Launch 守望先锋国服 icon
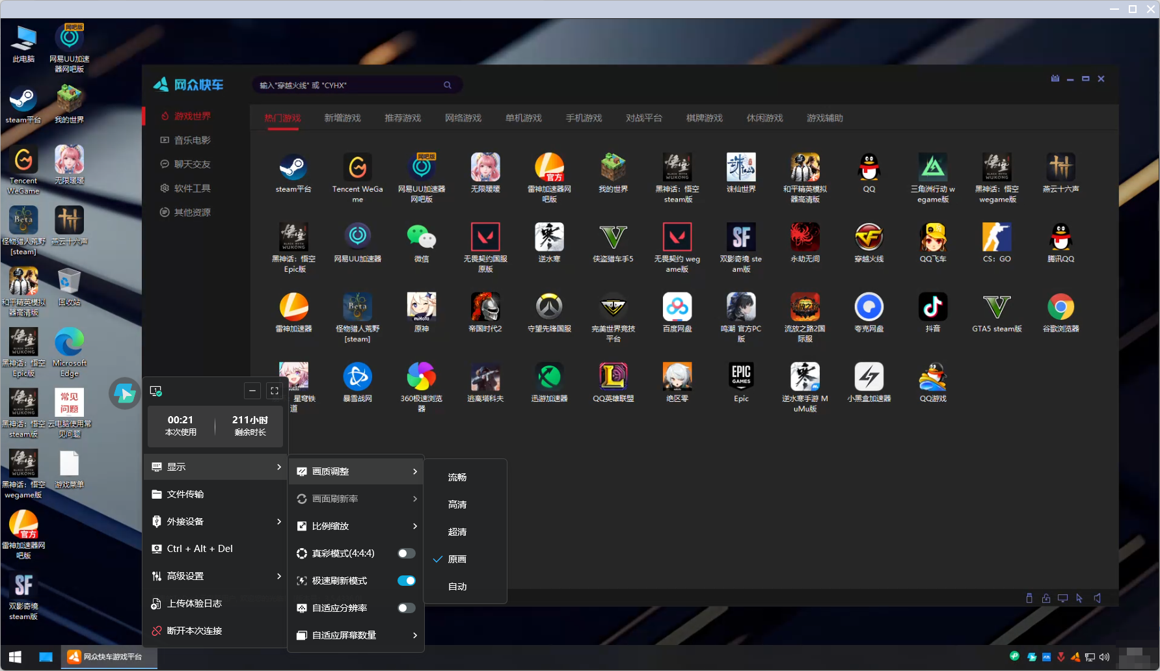The width and height of the screenshot is (1160, 671). pos(549,312)
